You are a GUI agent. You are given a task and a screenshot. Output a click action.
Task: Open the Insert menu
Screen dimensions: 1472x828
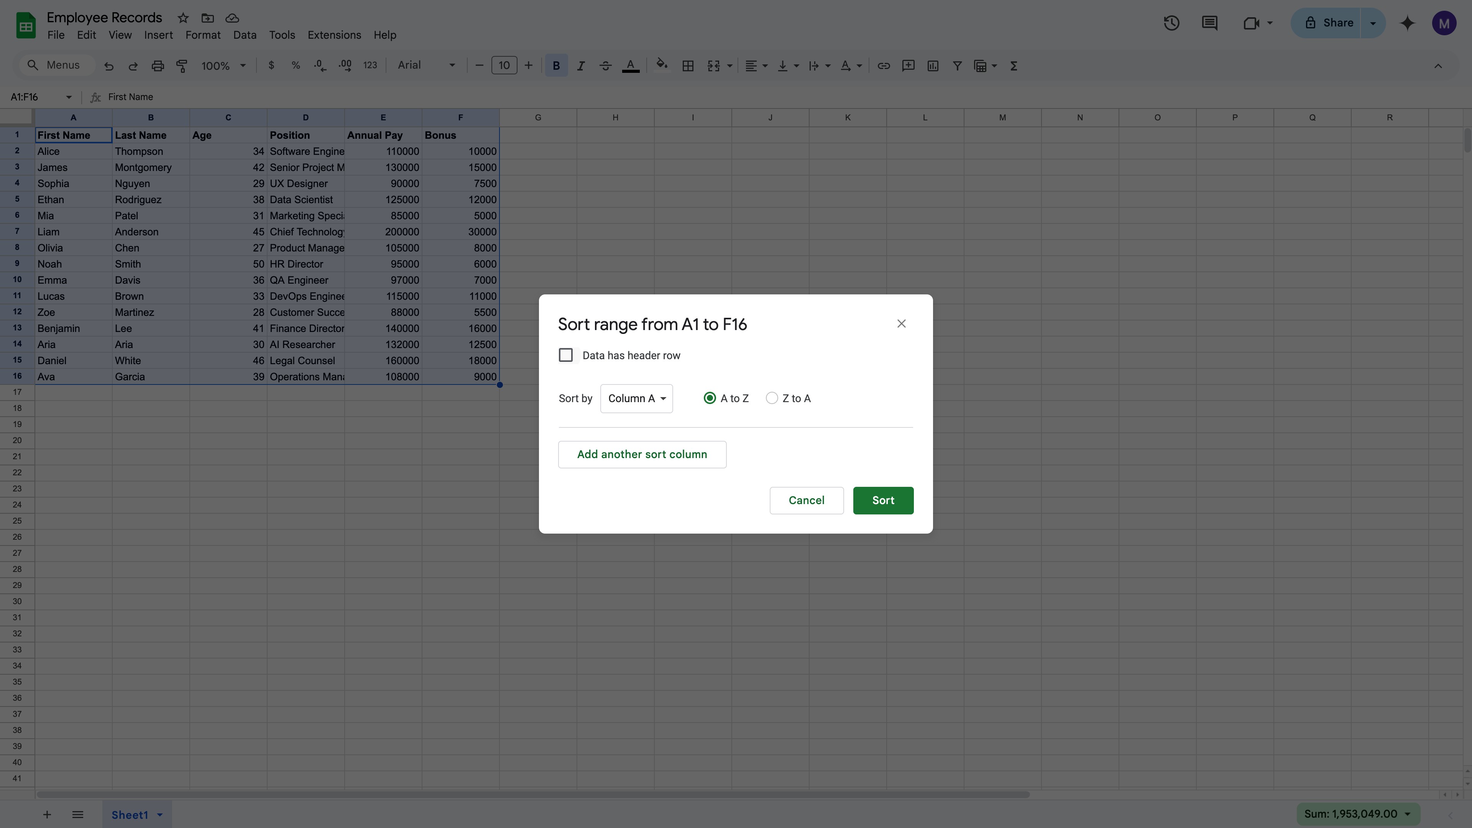(x=158, y=35)
